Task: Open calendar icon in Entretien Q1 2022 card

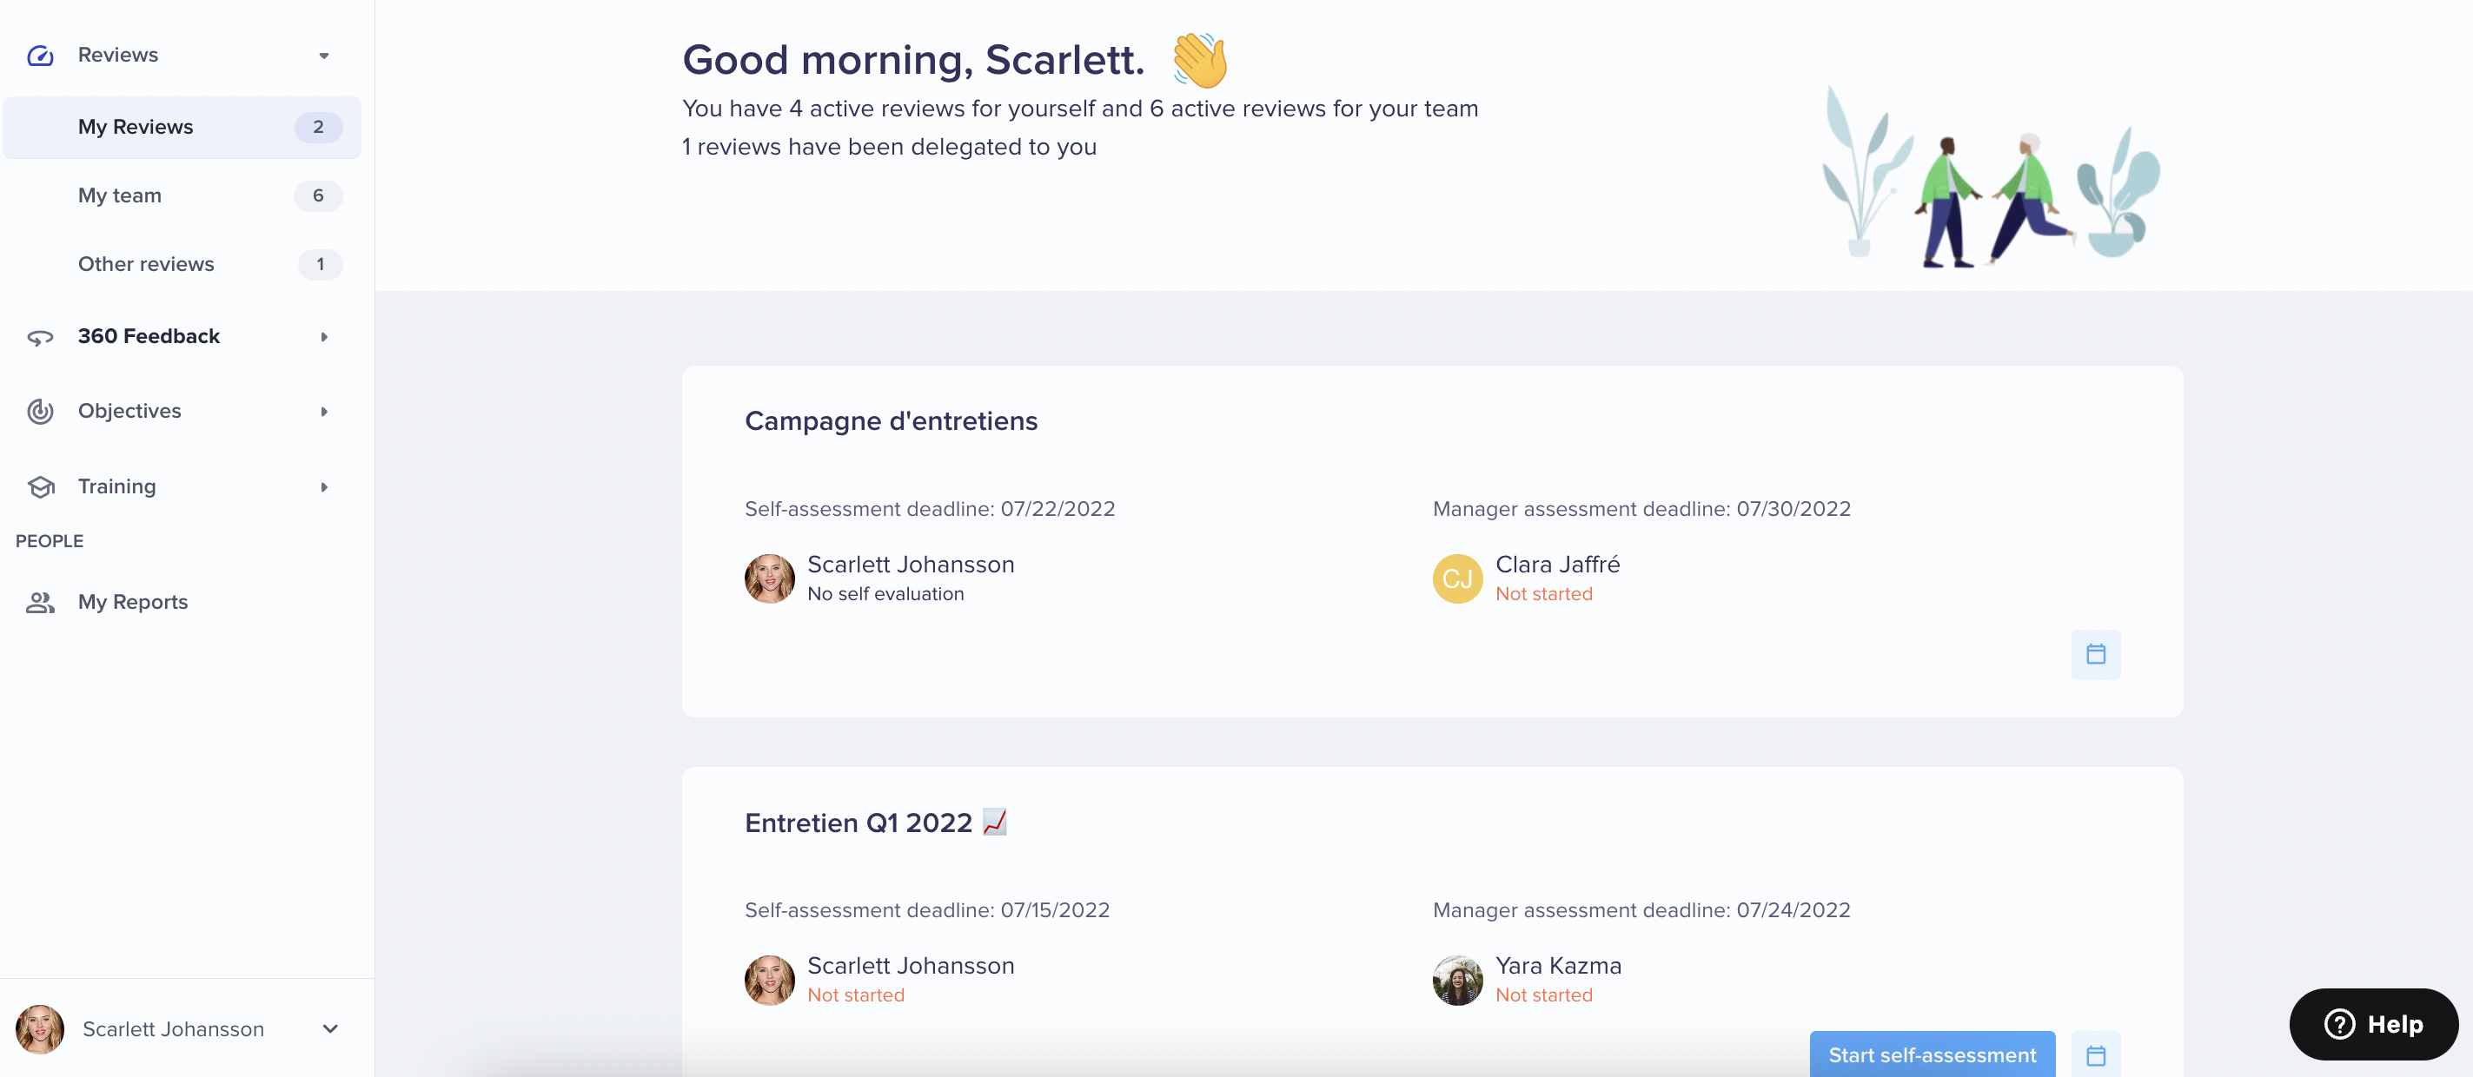Action: [2096, 1055]
